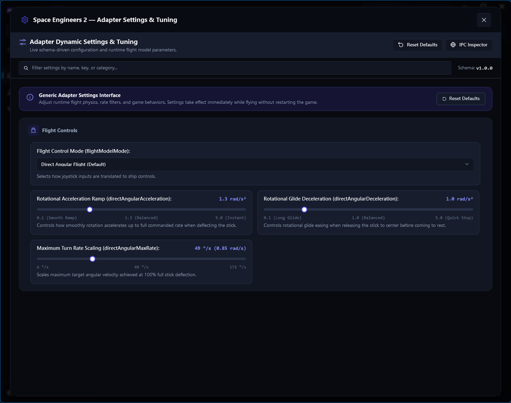The image size is (511, 403).
Task: Click the Maximum Turn Rate Scaling slider handle
Action: coord(92,259)
